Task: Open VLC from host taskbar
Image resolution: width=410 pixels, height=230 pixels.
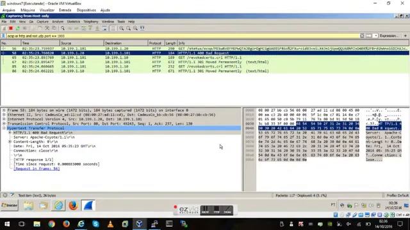Action: [110, 224]
